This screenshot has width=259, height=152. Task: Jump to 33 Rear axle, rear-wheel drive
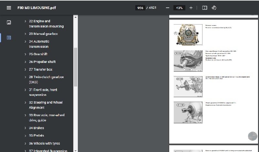click(x=47, y=118)
